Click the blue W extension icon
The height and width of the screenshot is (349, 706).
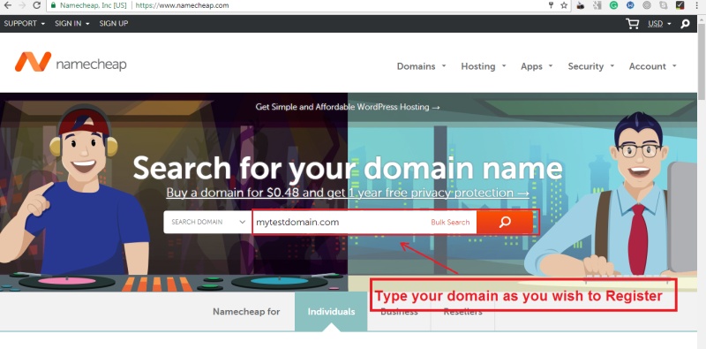tap(630, 5)
